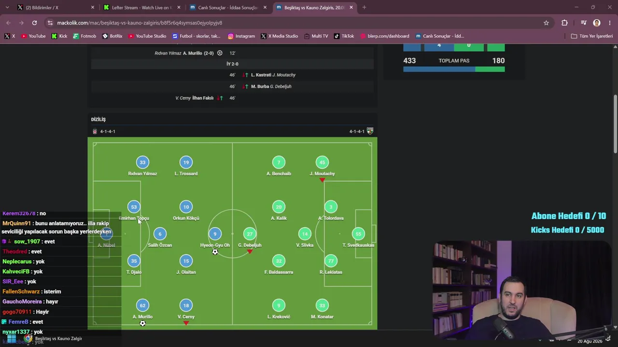Click Orkun Kökçü player number 10
618x347 pixels.
coord(186,207)
